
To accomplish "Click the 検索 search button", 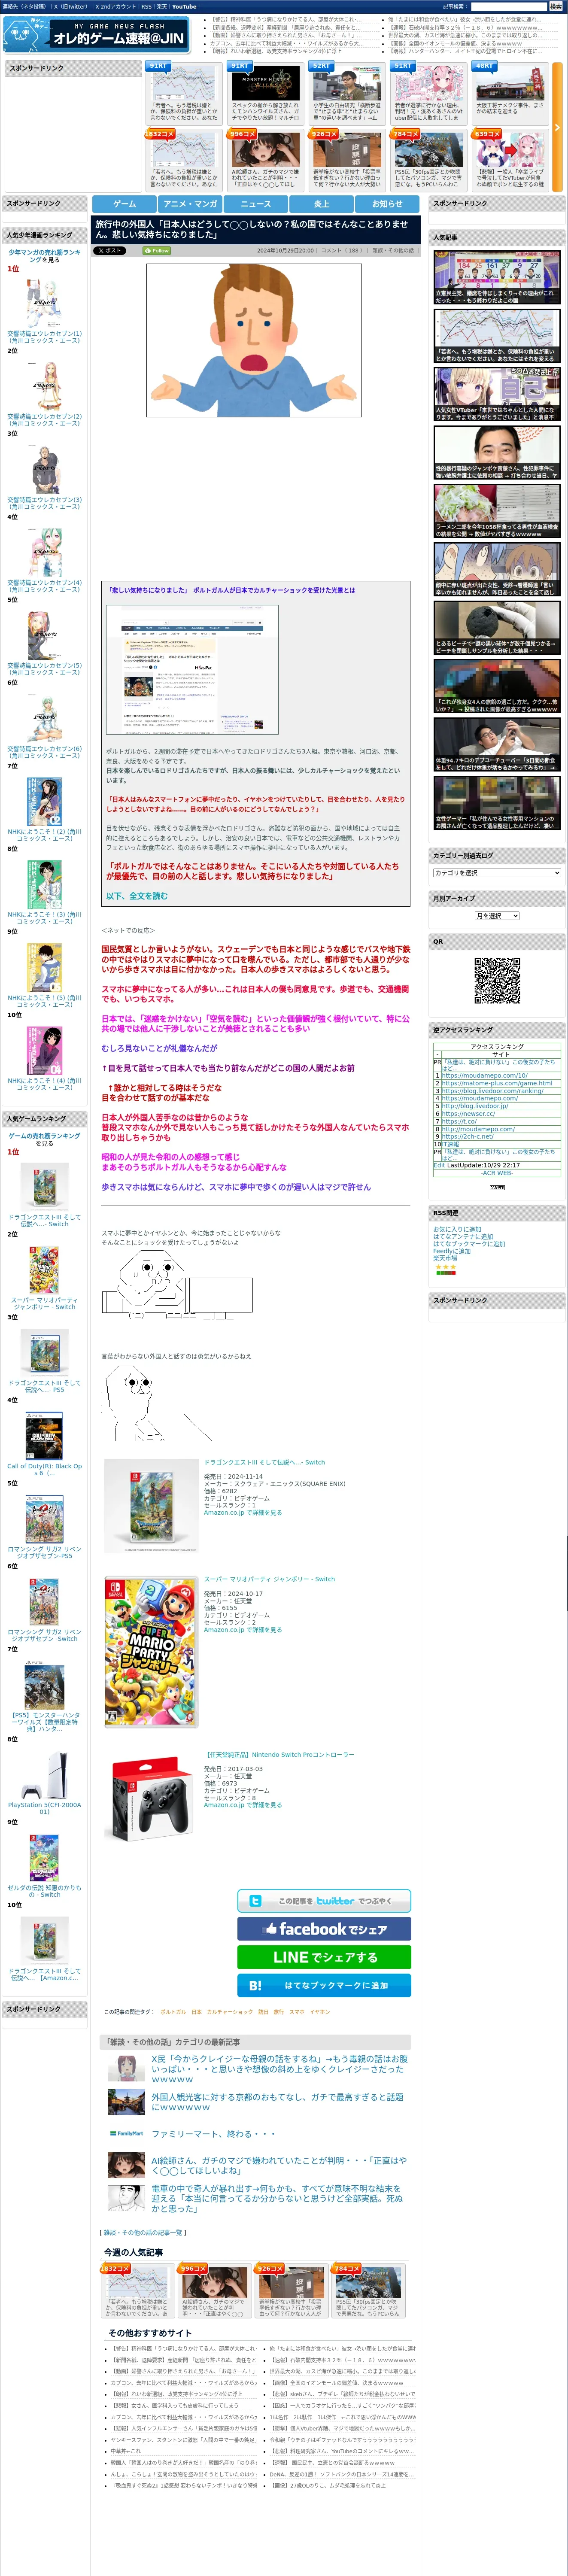I will tap(555, 6).
